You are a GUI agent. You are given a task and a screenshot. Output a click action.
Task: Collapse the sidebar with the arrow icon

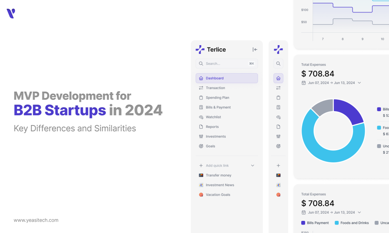[x=255, y=50]
